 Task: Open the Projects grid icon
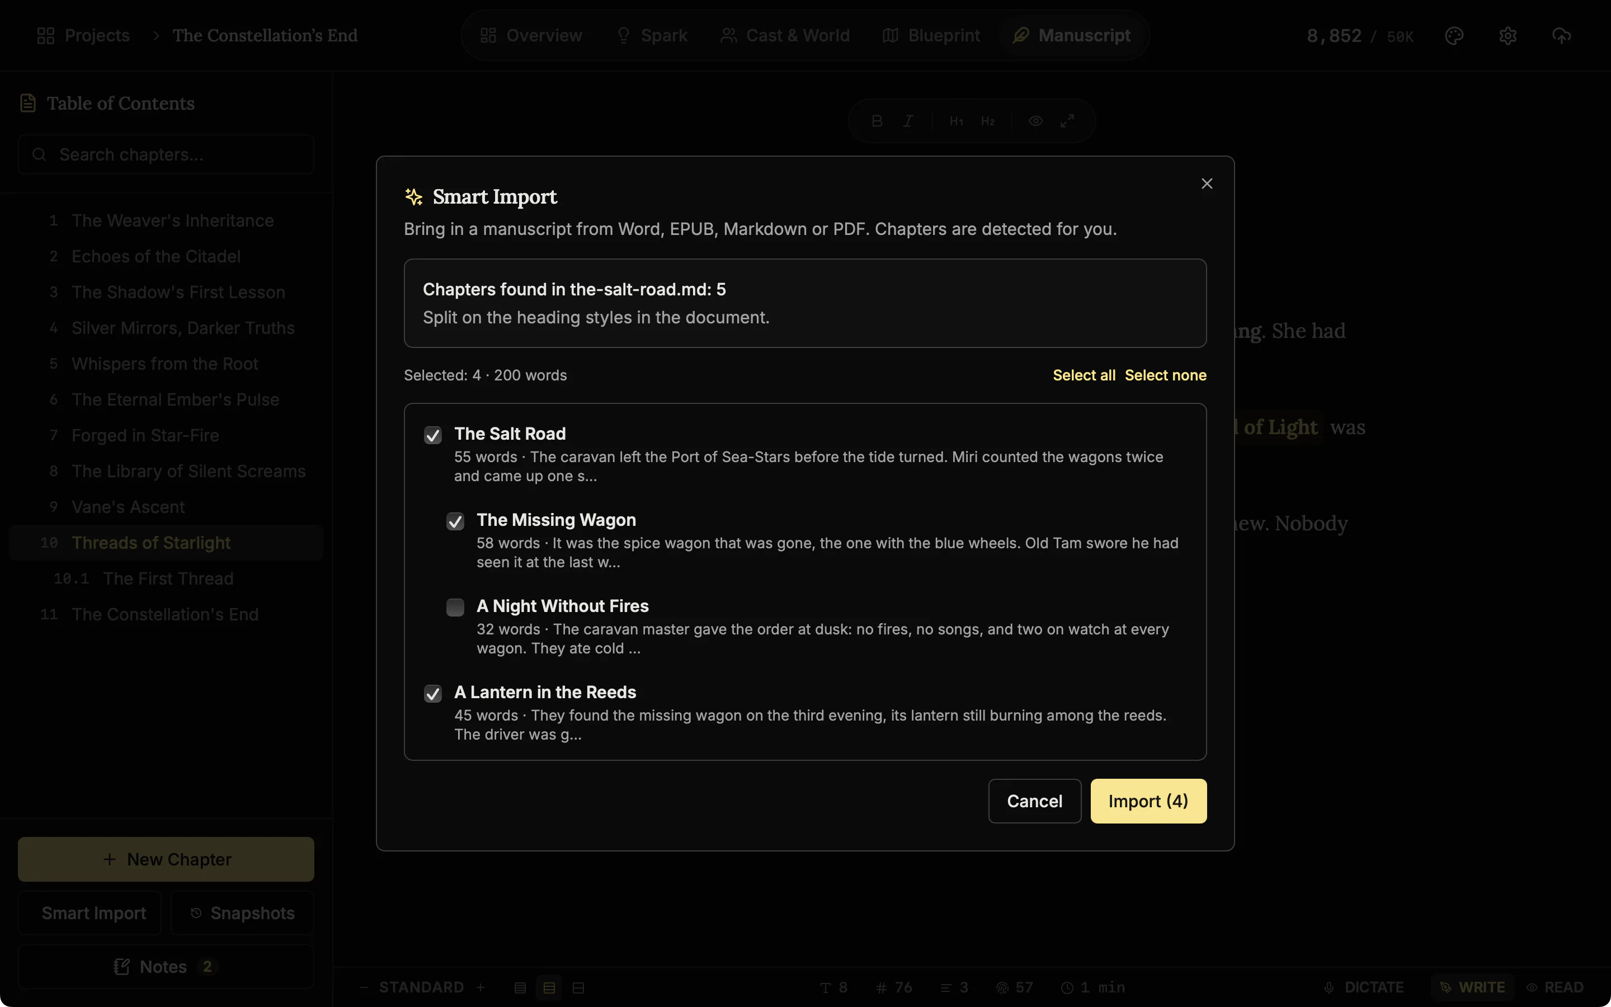click(46, 35)
